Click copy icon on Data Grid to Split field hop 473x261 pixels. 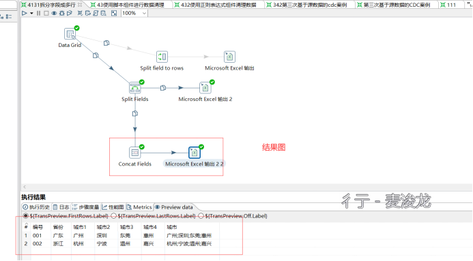(106, 43)
